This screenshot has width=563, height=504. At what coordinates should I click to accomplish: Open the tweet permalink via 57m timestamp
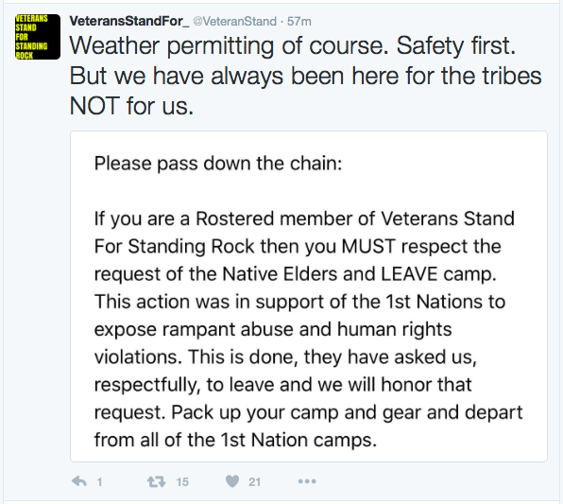coord(299,22)
